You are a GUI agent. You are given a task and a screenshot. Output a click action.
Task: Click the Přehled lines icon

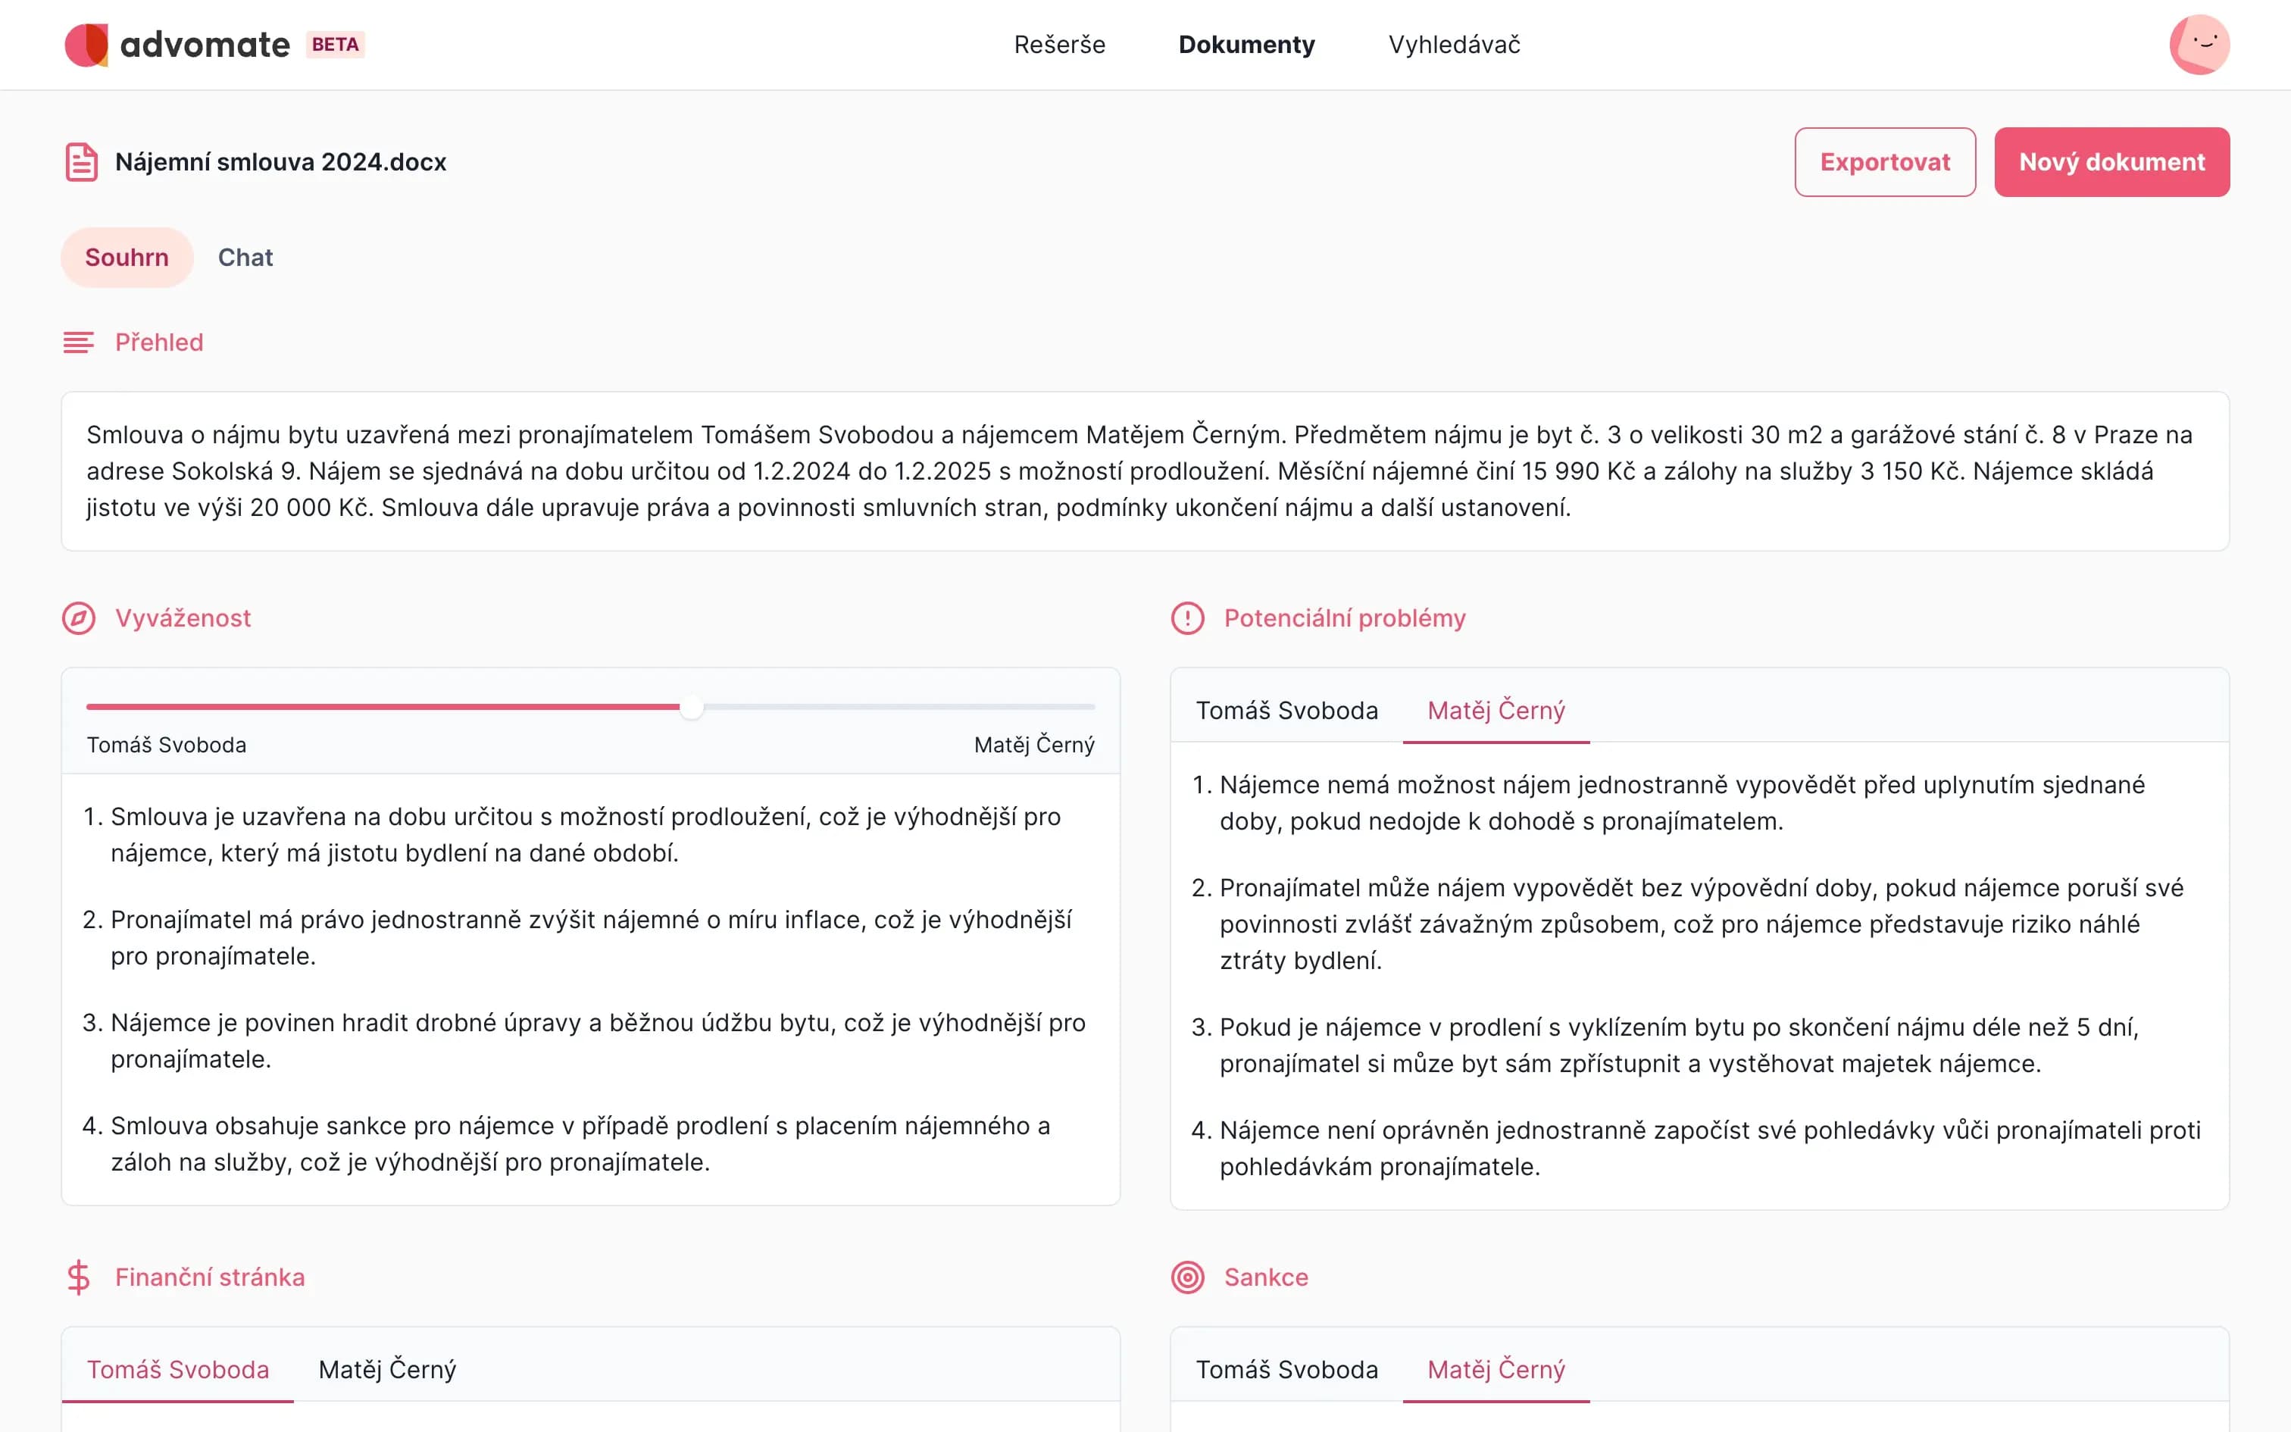pos(79,342)
